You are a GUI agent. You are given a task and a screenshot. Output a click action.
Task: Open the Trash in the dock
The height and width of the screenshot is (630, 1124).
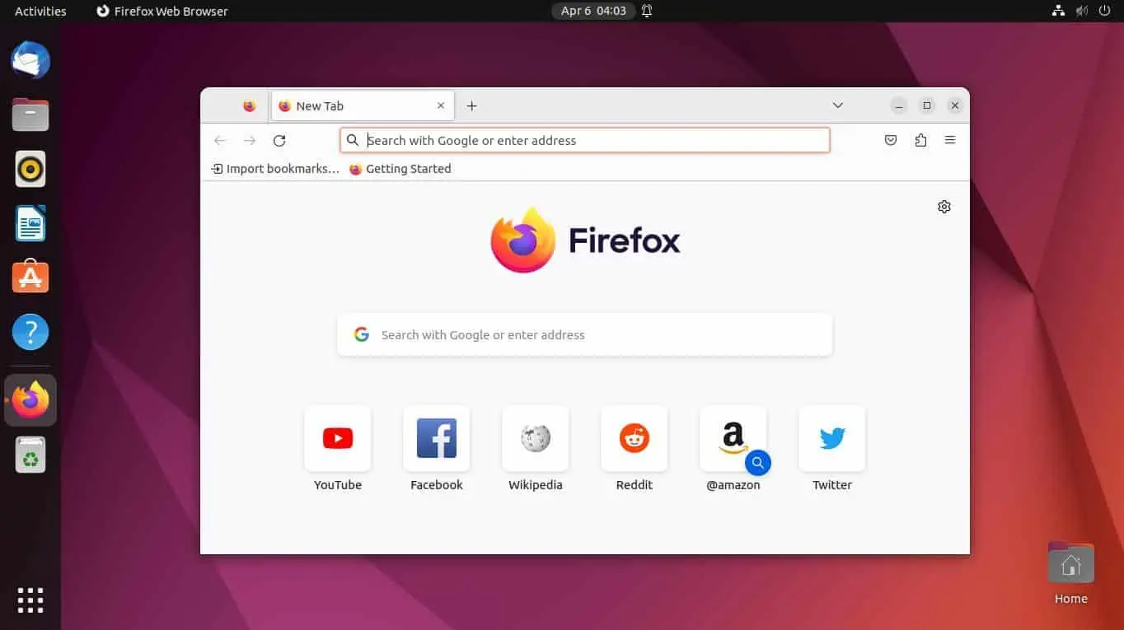30,455
